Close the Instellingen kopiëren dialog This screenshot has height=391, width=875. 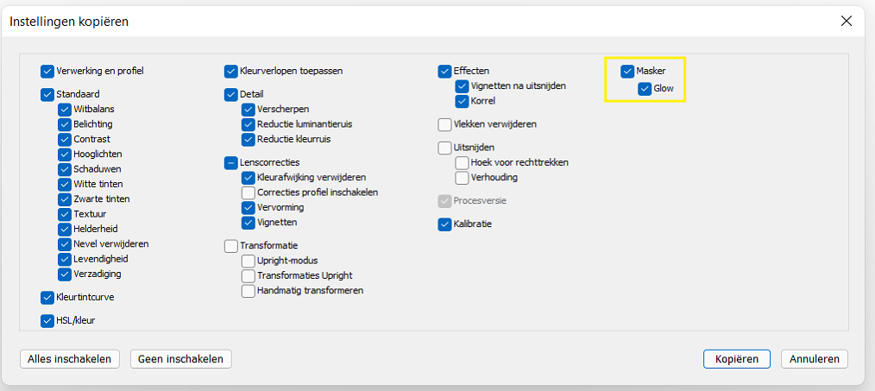(847, 22)
